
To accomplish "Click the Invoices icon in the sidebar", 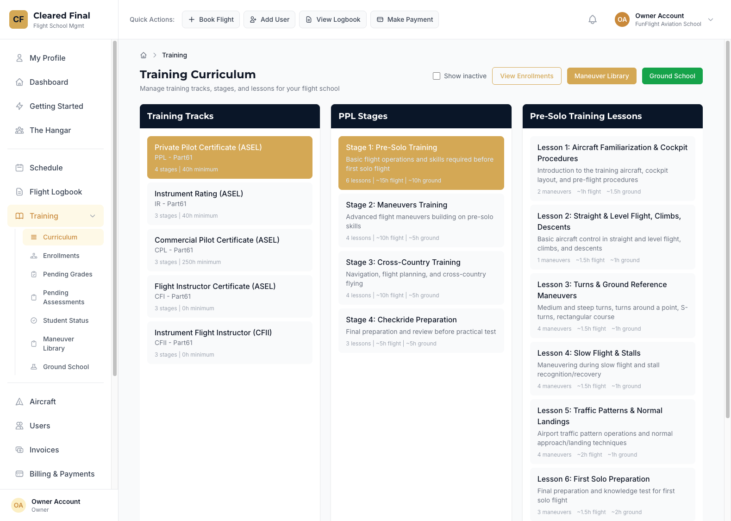I will point(19,450).
